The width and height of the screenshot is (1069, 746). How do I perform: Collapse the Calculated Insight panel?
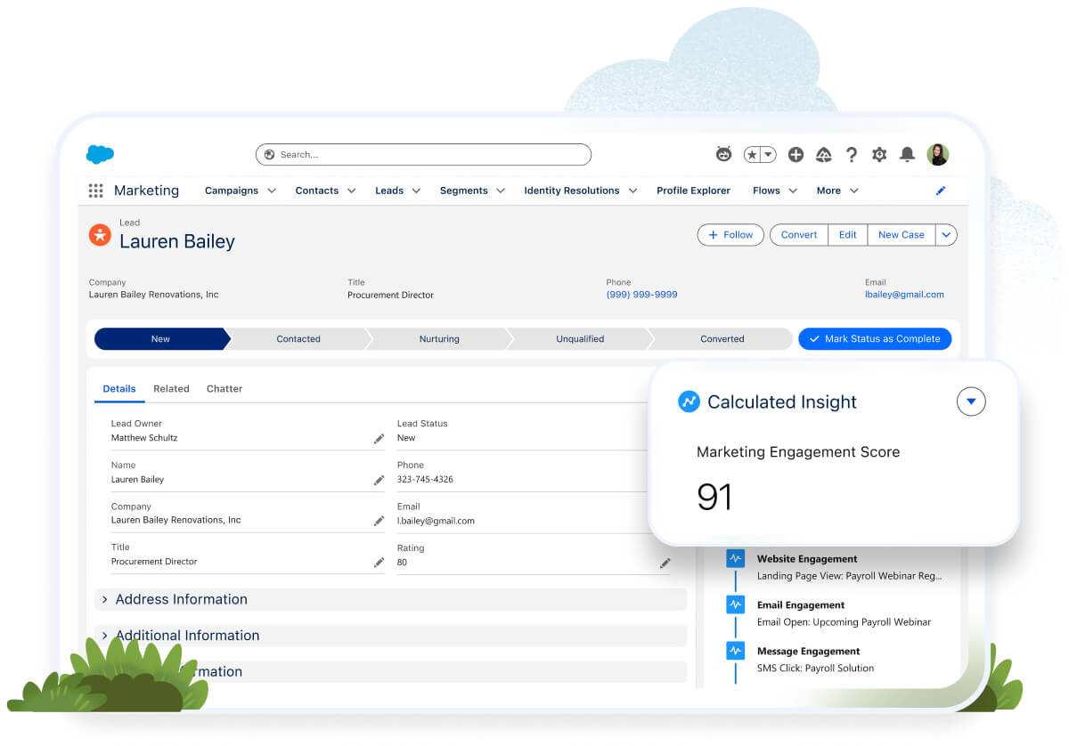(971, 401)
